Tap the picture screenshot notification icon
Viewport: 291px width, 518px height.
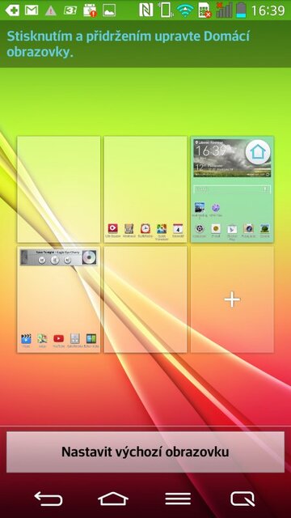tap(109, 11)
